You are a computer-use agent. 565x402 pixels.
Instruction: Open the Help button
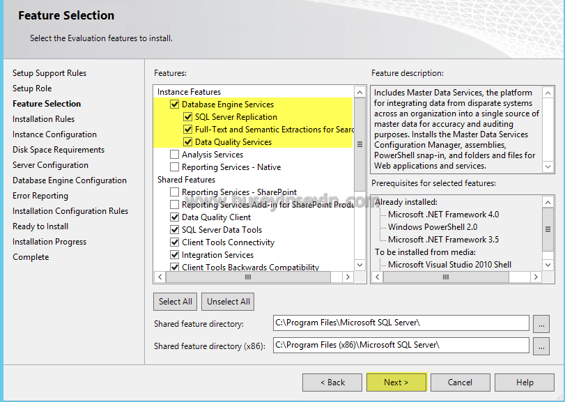(525, 382)
